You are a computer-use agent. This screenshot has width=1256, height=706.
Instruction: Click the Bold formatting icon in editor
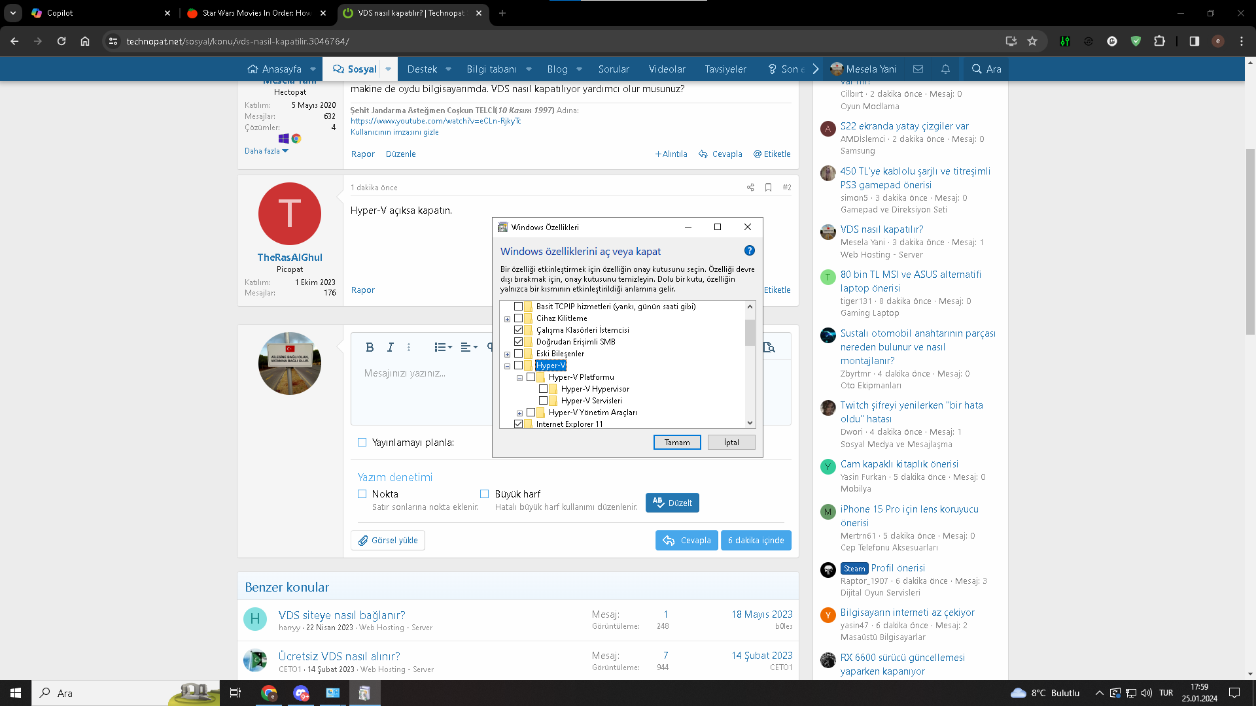click(370, 347)
